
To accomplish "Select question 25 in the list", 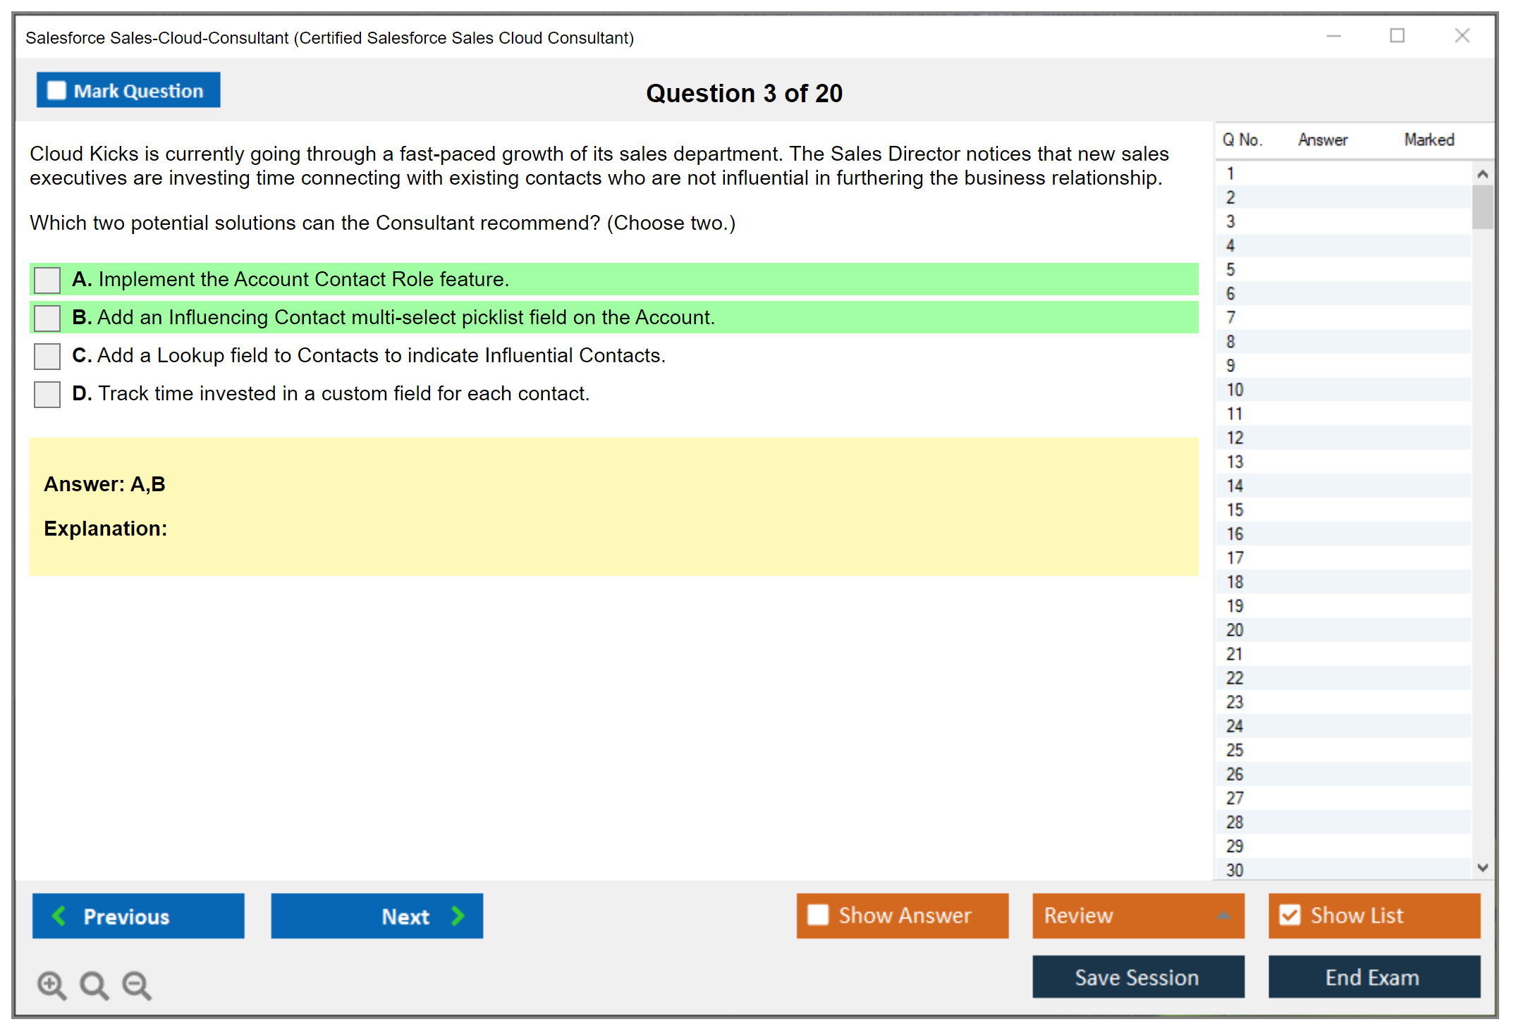I will [1235, 750].
